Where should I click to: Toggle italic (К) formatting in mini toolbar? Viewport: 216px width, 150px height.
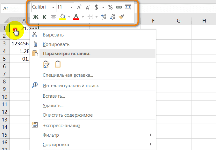point(45,17)
